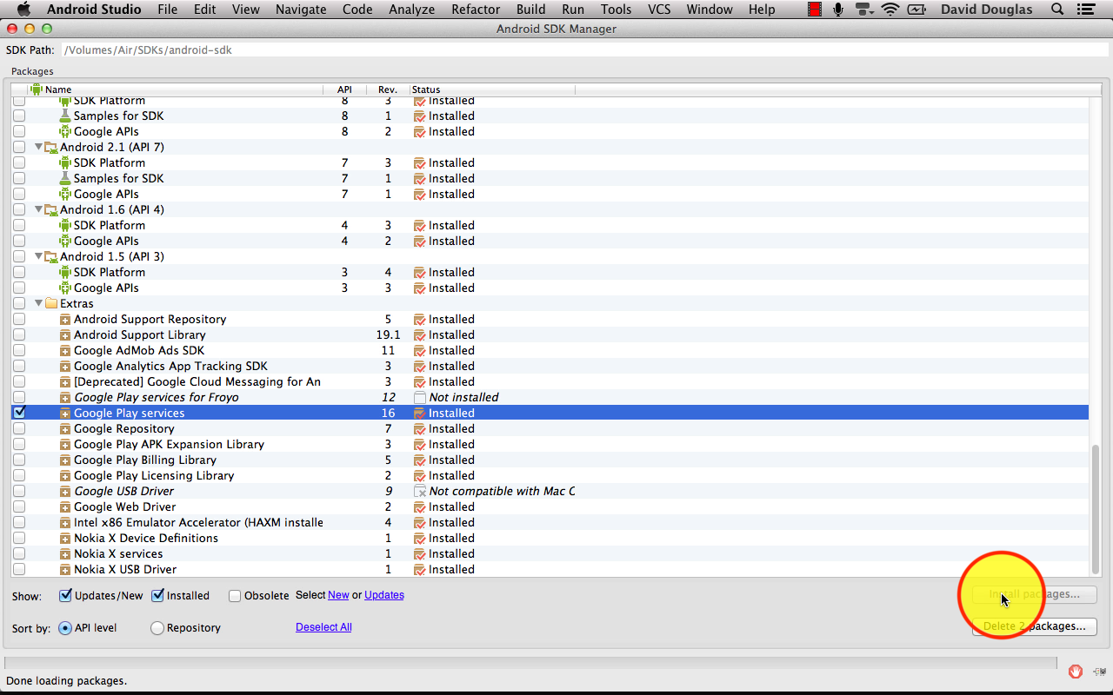
Task: Open the File menu
Action: [x=168, y=10]
